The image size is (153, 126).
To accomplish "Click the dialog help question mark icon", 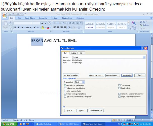I will [x=142, y=48].
